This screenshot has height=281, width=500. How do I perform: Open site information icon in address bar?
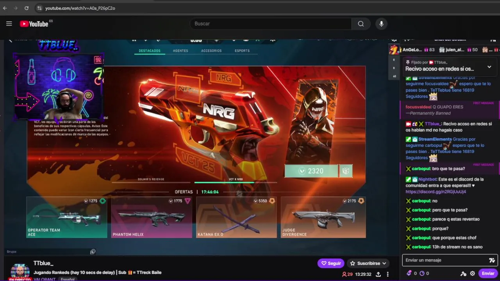click(x=39, y=8)
